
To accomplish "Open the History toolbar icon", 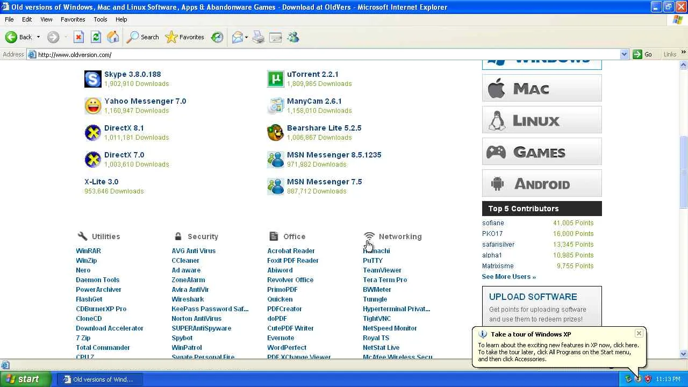I will 217,37.
